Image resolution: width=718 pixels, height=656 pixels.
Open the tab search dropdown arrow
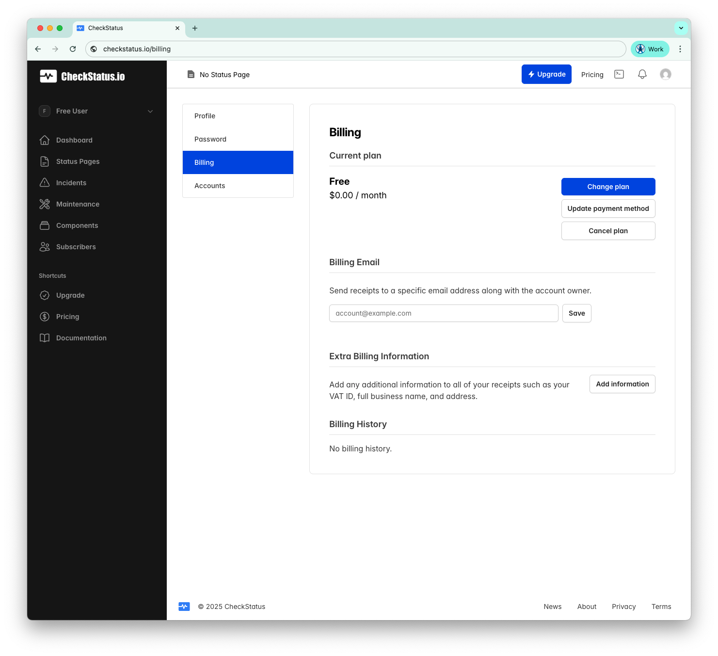681,28
